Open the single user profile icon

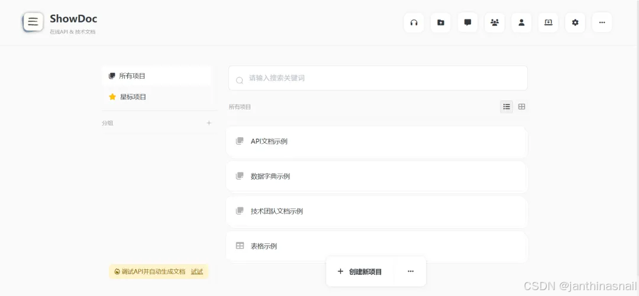[x=521, y=23]
